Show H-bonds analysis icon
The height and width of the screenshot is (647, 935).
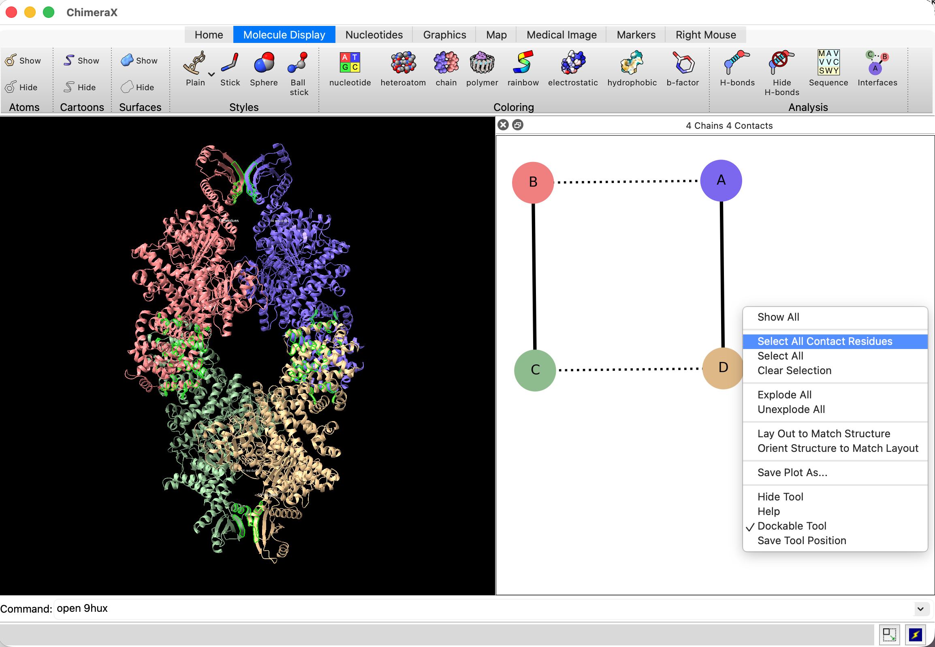[x=736, y=63]
